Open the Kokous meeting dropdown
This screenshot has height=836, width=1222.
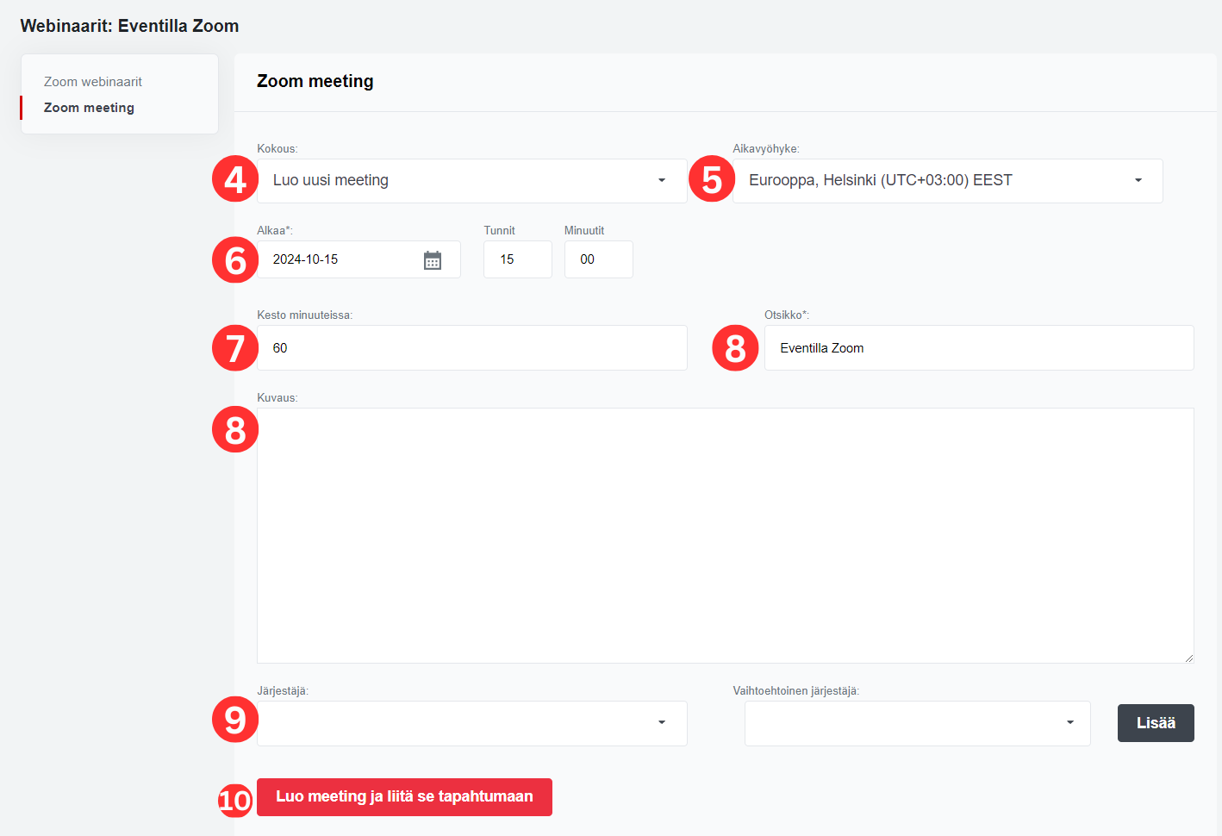[x=471, y=181]
